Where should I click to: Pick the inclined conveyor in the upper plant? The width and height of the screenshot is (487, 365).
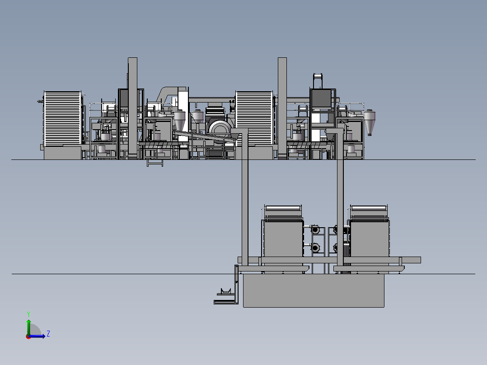(x=205, y=137)
